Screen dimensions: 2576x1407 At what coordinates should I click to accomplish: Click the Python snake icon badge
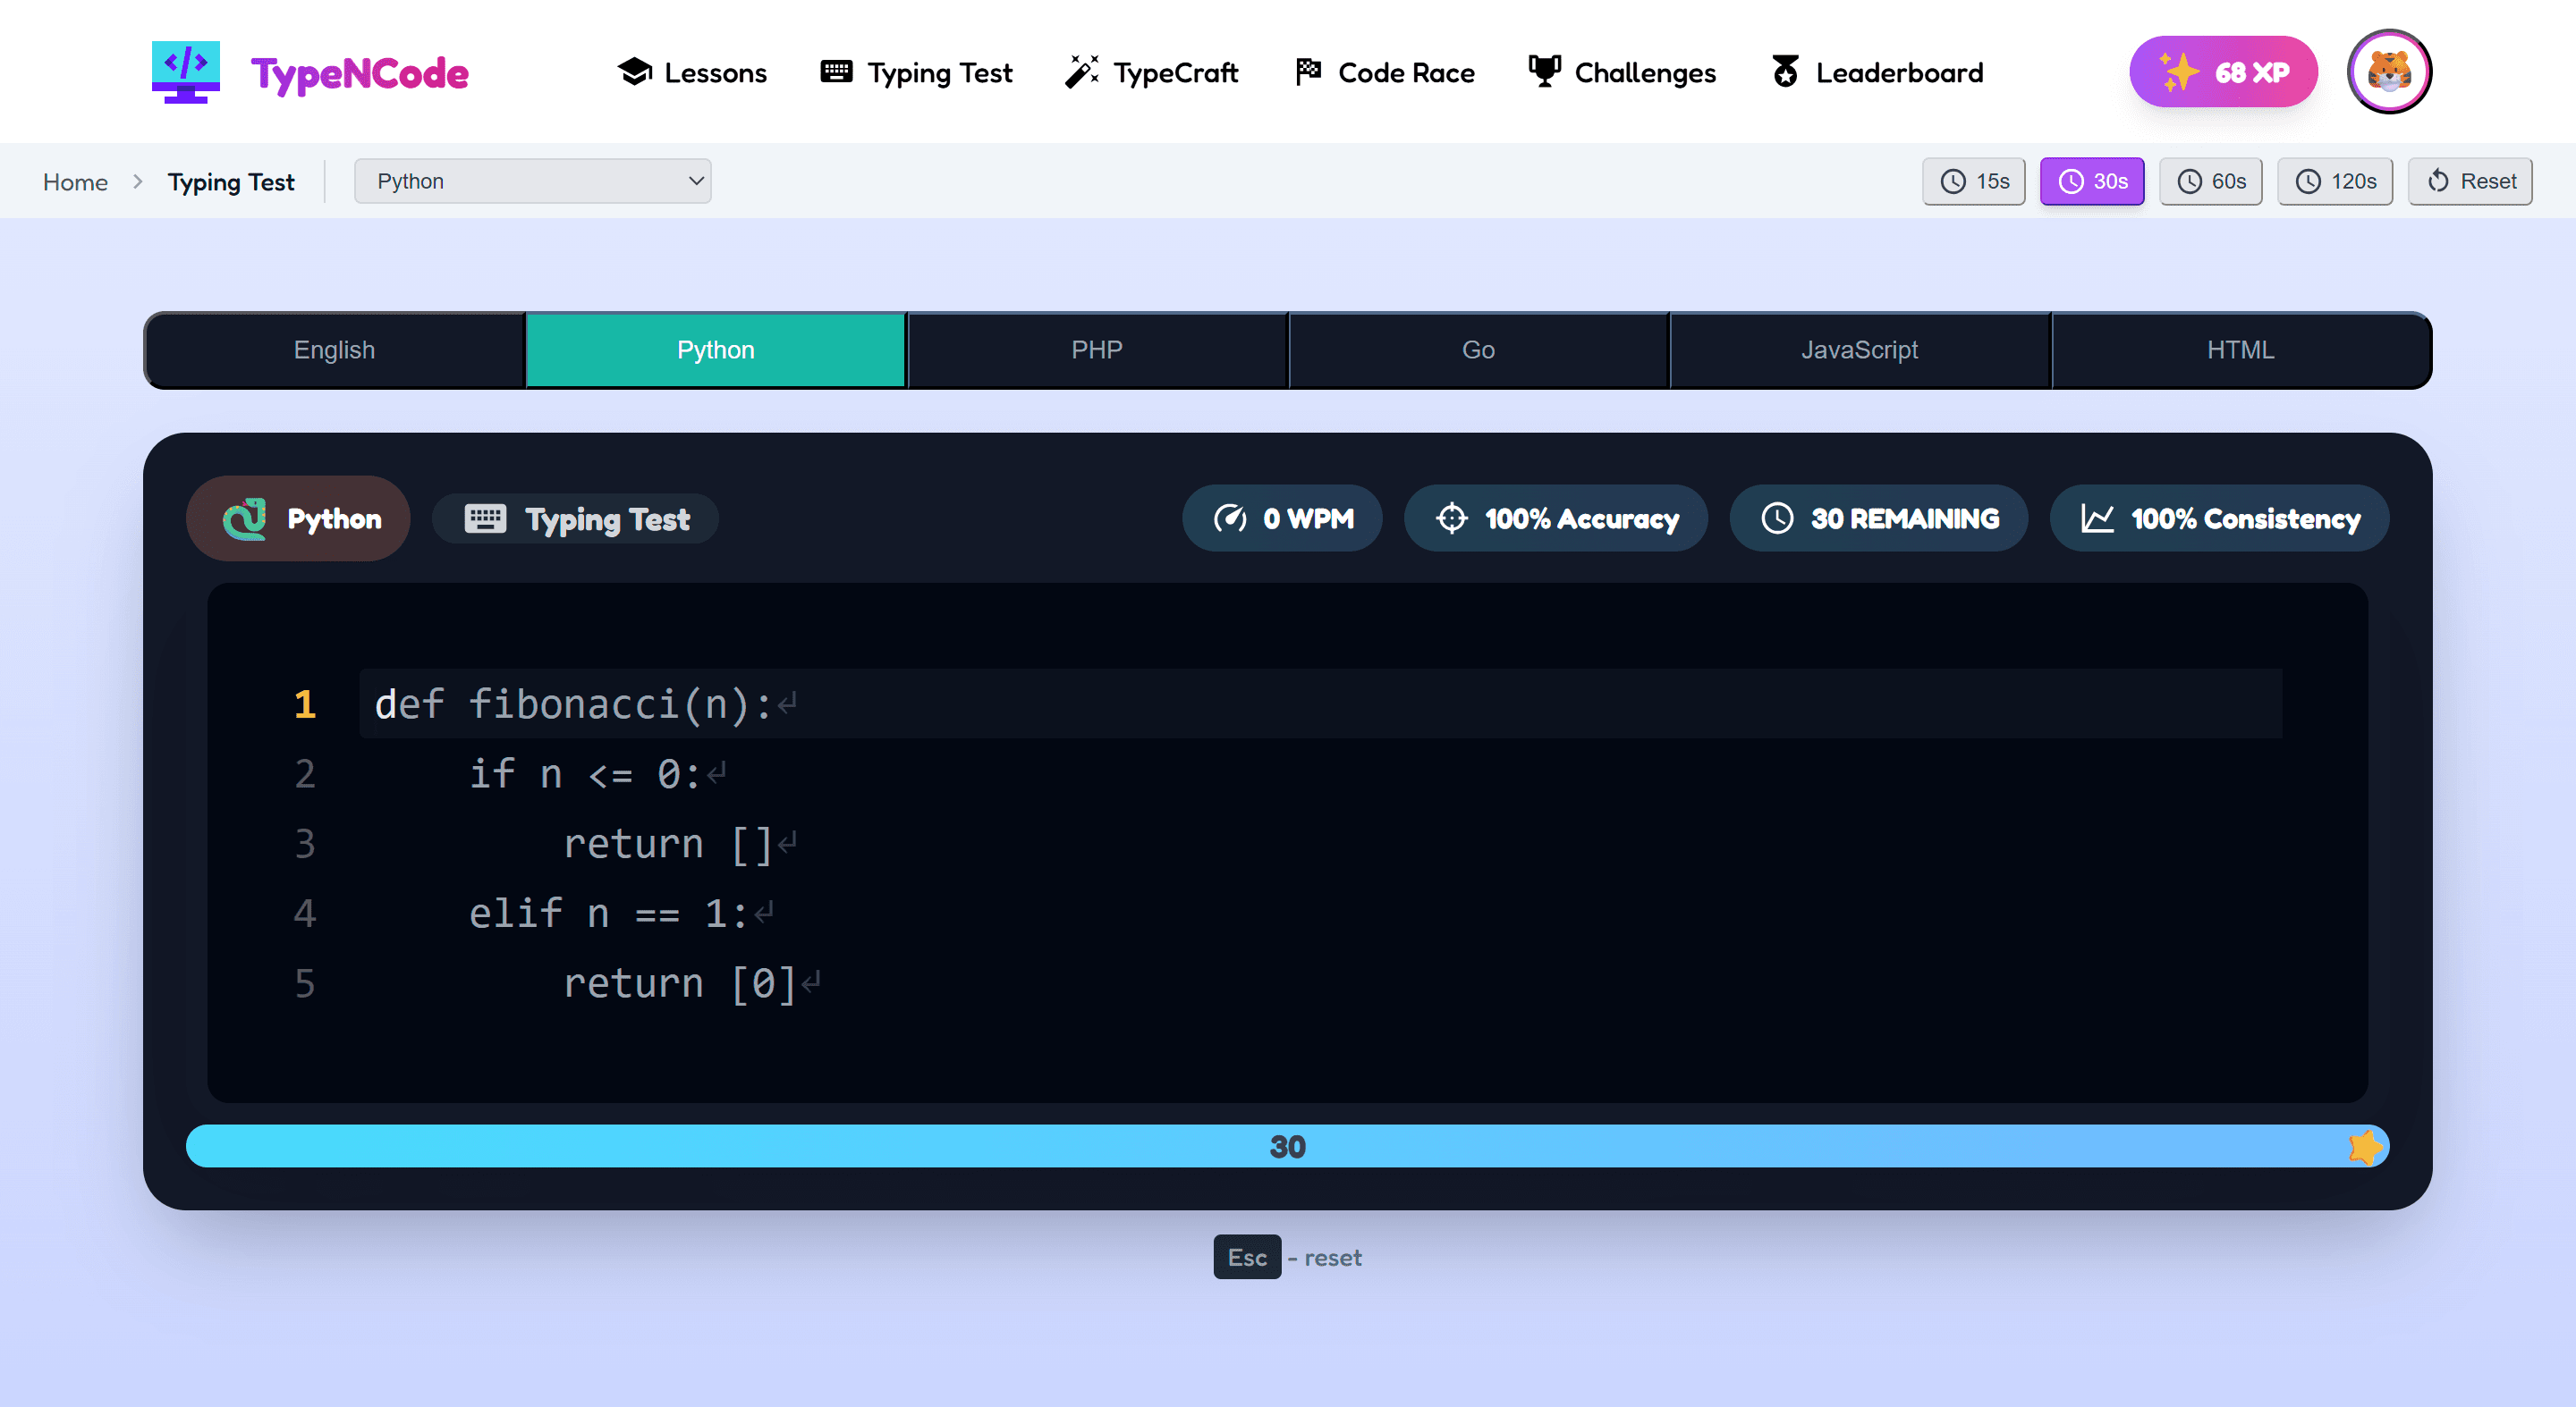pyautogui.click(x=246, y=518)
